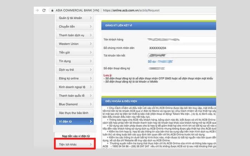Open the Blue Diamond menu
The height and width of the screenshot is (156, 250).
pos(75,104)
